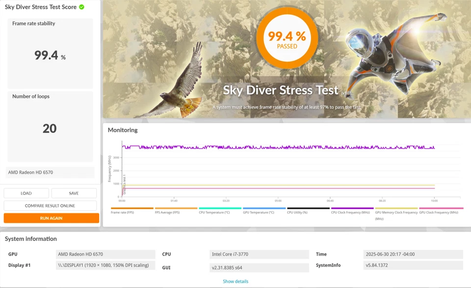Click the purple CPU clock frequency line
The height and width of the screenshot is (288, 471).
pos(278,147)
